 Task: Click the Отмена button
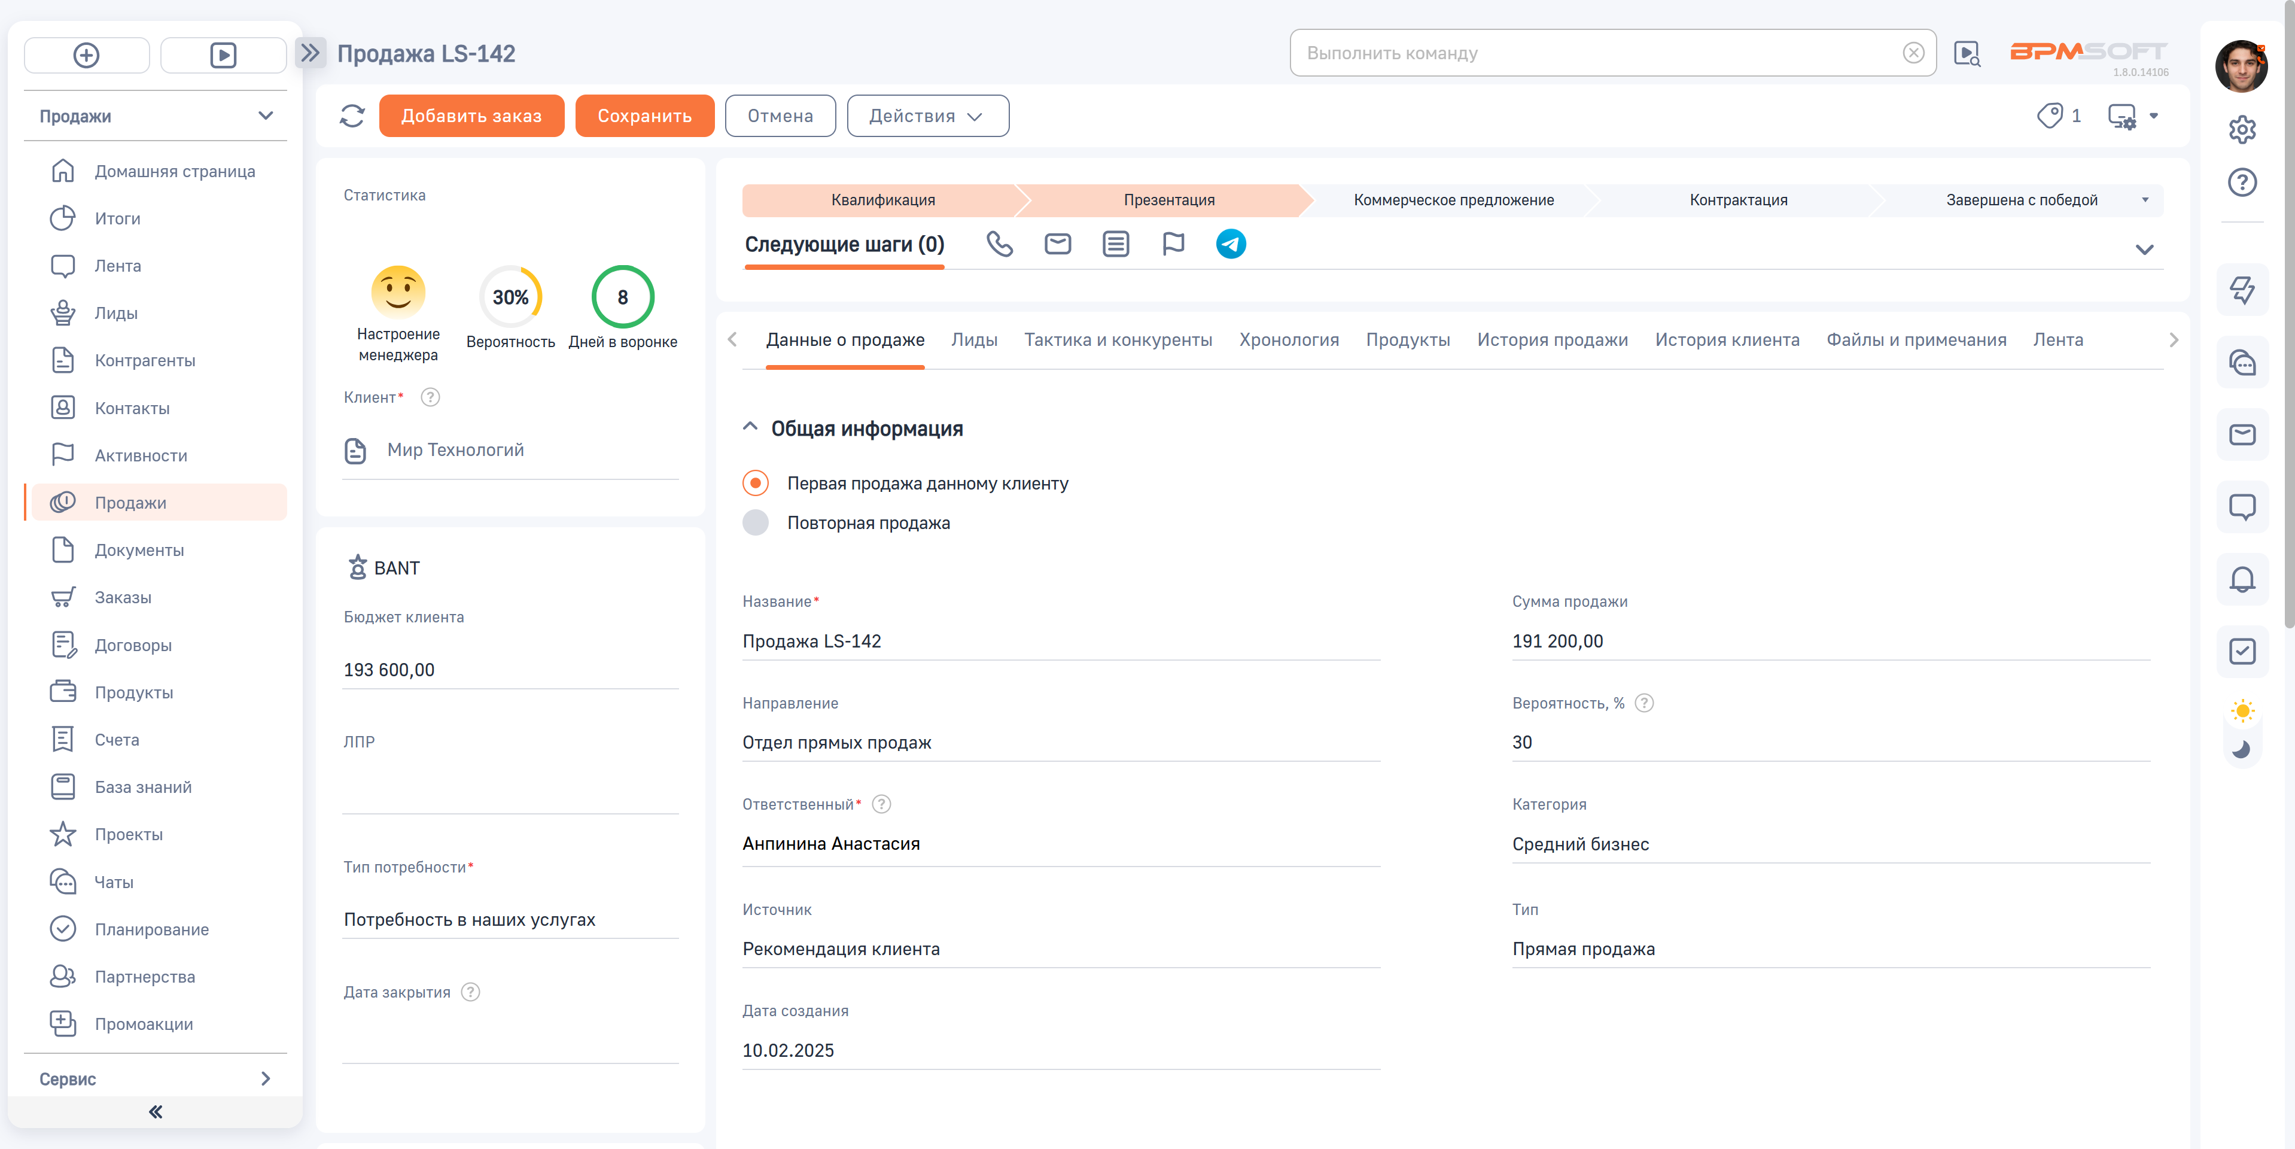coord(780,116)
